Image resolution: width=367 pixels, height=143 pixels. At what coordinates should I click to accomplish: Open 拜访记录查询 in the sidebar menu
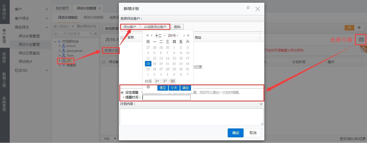tap(29, 53)
